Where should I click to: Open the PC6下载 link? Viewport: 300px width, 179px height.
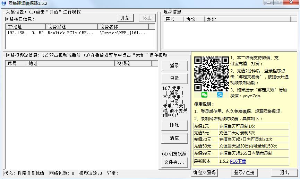(x=238, y=161)
